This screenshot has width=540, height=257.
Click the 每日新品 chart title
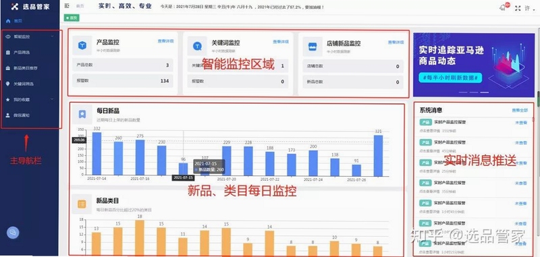(108, 111)
